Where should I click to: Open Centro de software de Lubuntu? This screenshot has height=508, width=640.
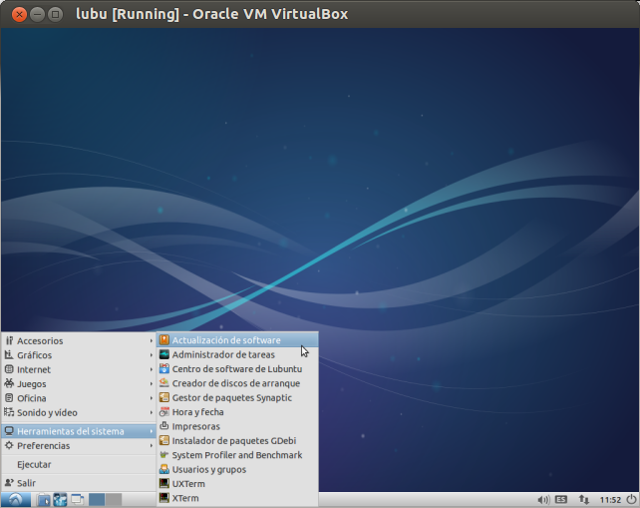point(236,369)
